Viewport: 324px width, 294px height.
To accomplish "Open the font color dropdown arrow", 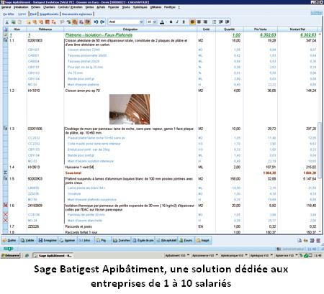I will pos(166,22).
